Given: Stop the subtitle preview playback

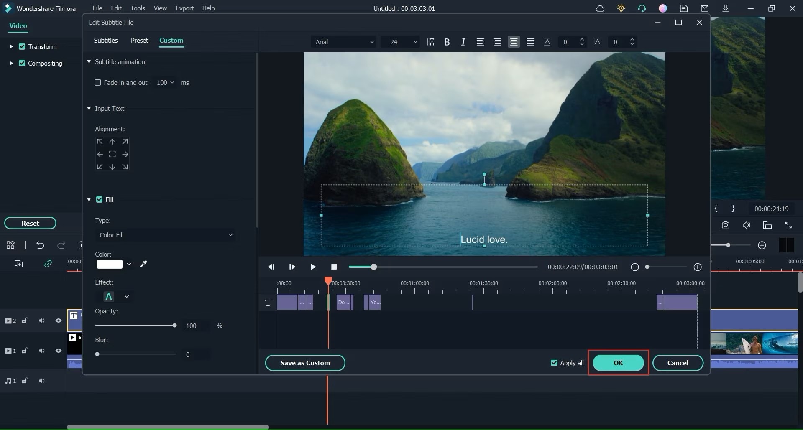Looking at the screenshot, I should click(x=334, y=267).
